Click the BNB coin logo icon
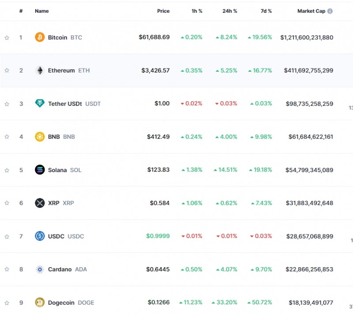 pos(40,137)
